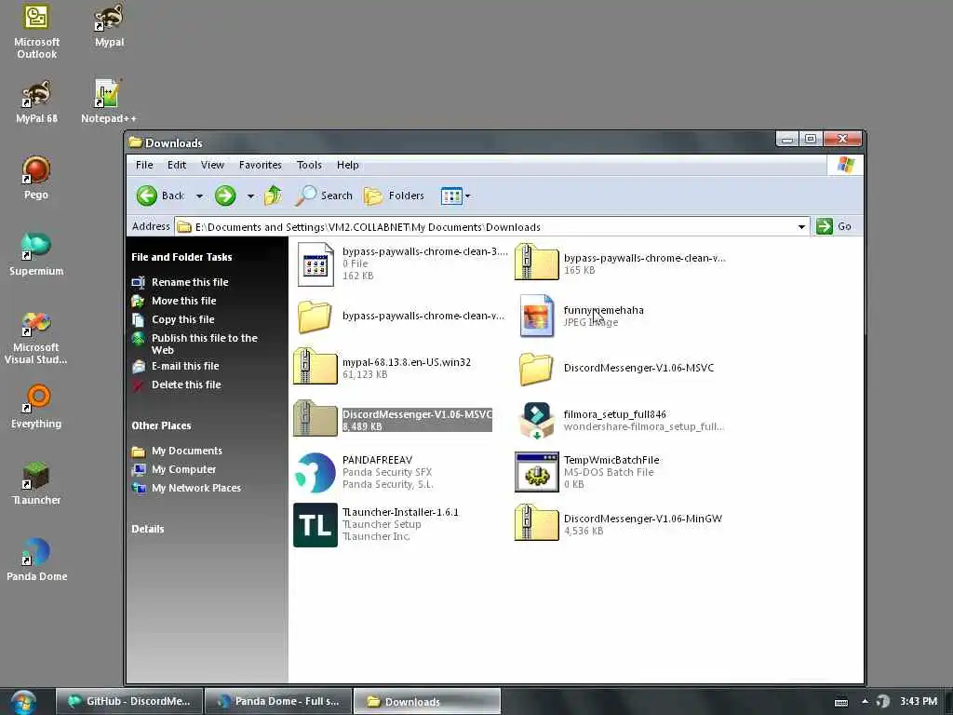
Task: Select the filmora_setup_full846 installer
Action: pyautogui.click(x=620, y=420)
